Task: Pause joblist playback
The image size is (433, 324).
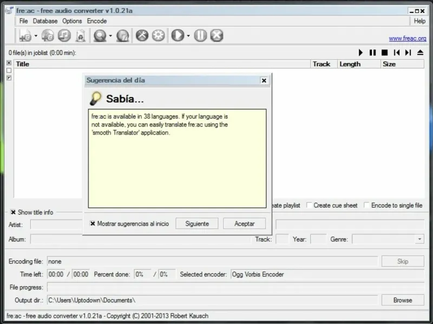Action: click(372, 52)
